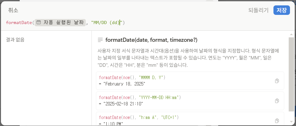This screenshot has height=126, width=296.
Task: Select the "February 18, 2025" example block
Action: pos(190,81)
